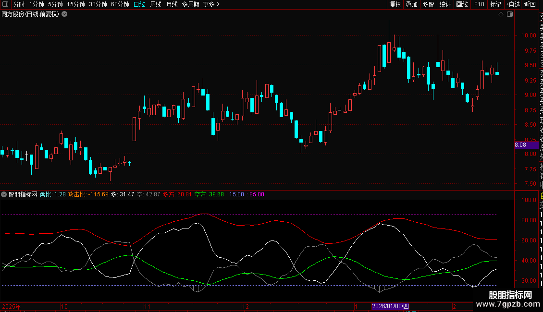The width and height of the screenshot is (543, 312).
Task: Open the 更多 periods menu
Action: (x=211, y=4)
